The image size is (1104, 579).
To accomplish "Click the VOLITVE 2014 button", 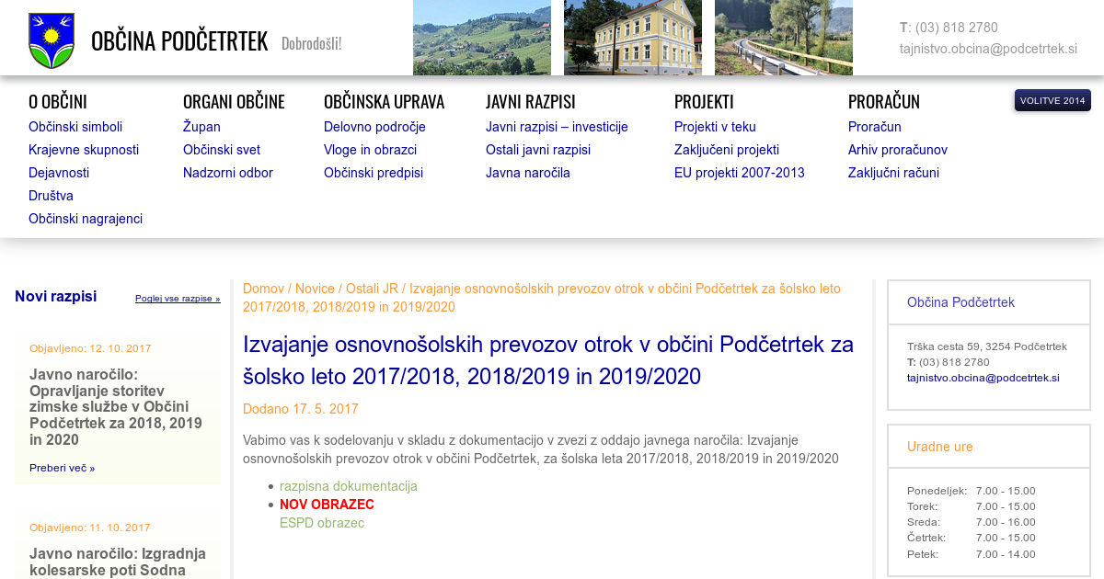I will point(1052,100).
